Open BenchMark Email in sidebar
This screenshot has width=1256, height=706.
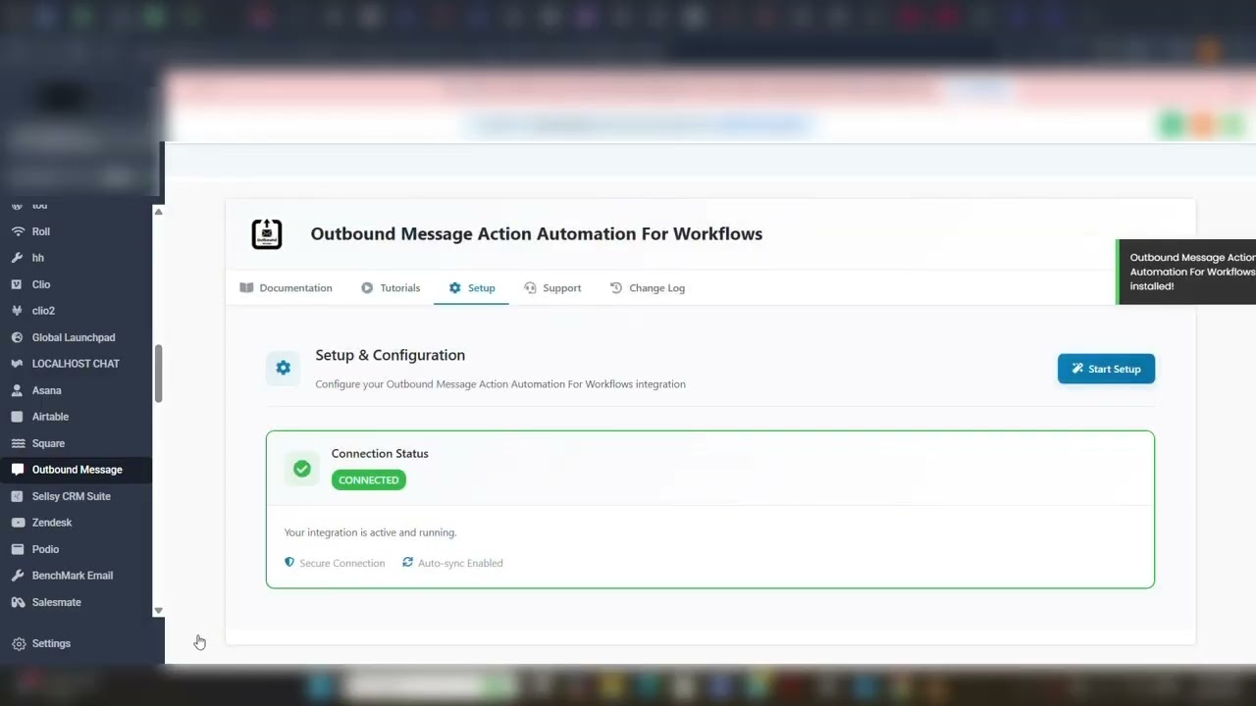(x=73, y=576)
